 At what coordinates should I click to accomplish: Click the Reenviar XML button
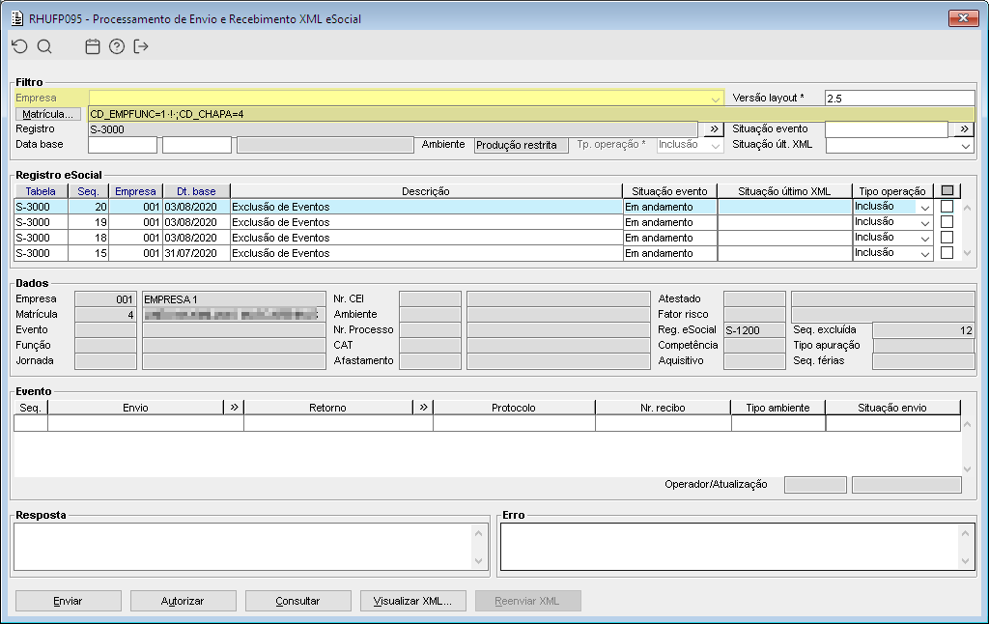tap(527, 601)
